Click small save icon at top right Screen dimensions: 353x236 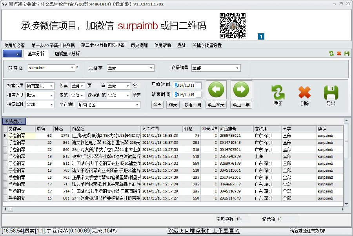click(346, 53)
